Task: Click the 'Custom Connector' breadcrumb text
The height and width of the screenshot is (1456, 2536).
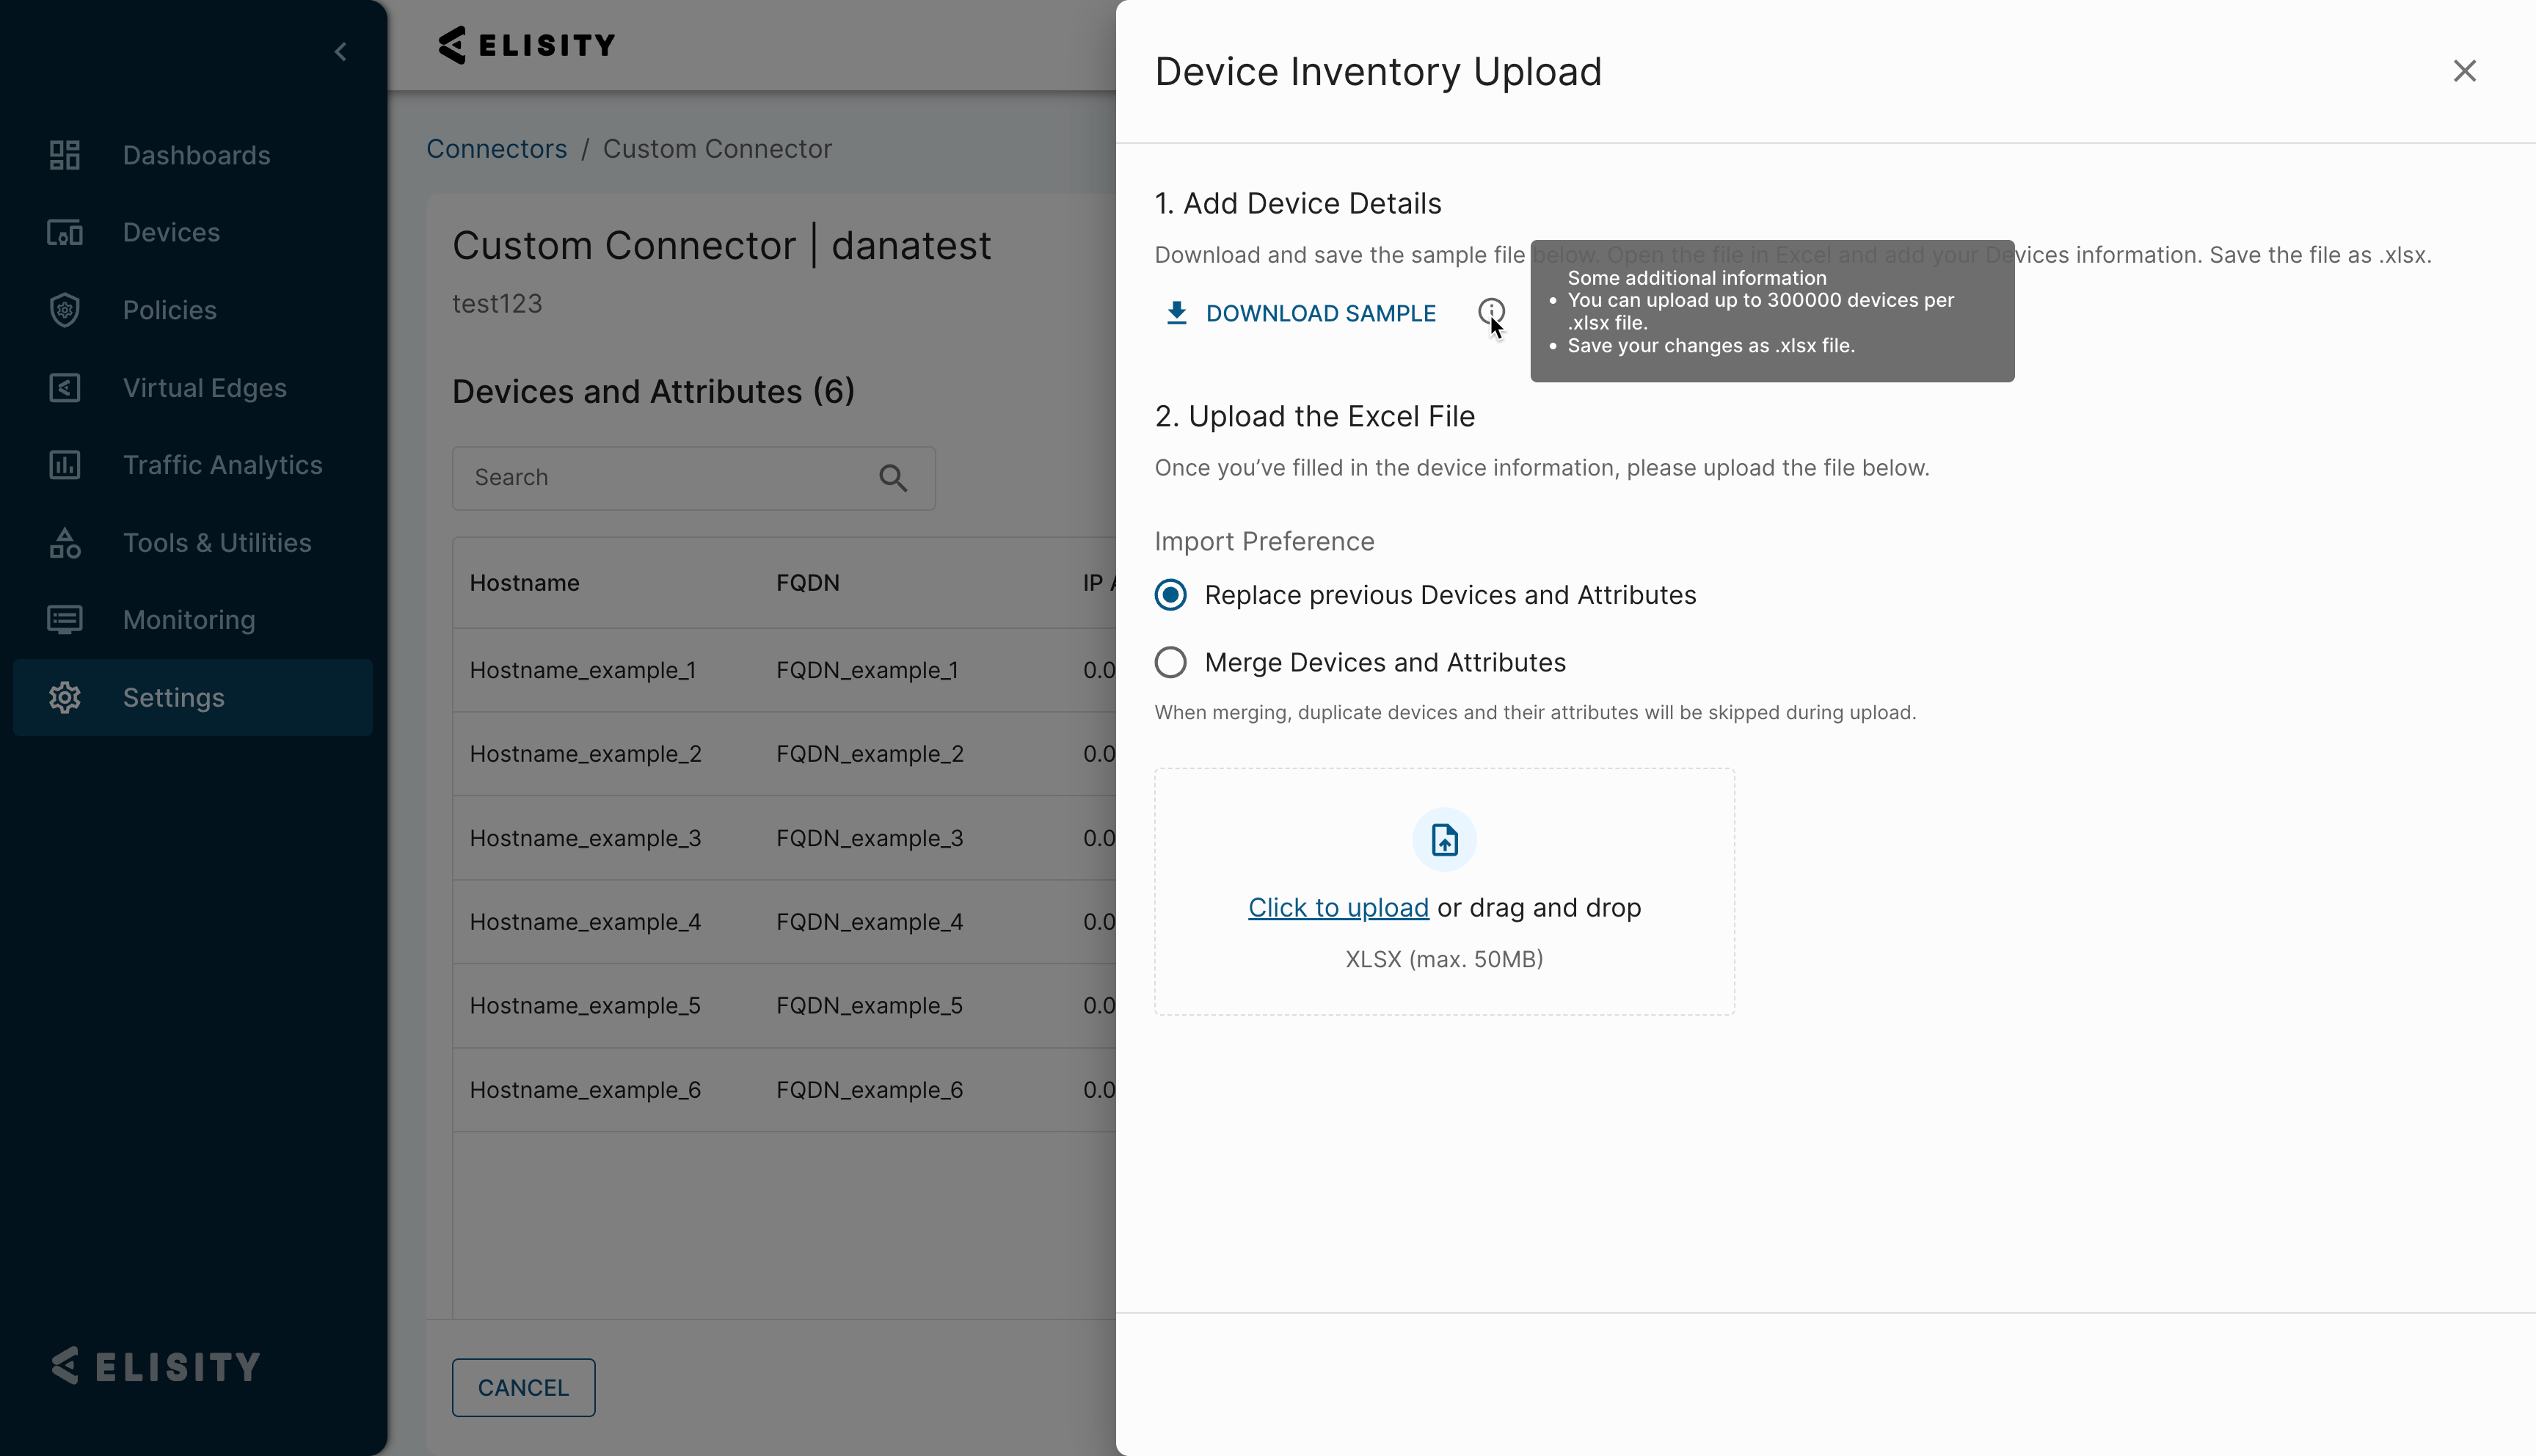Action: (718, 149)
